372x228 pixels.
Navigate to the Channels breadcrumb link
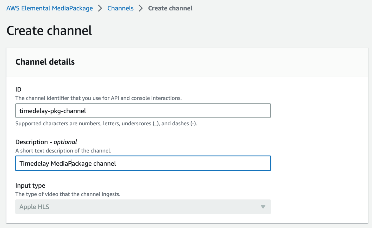click(120, 8)
